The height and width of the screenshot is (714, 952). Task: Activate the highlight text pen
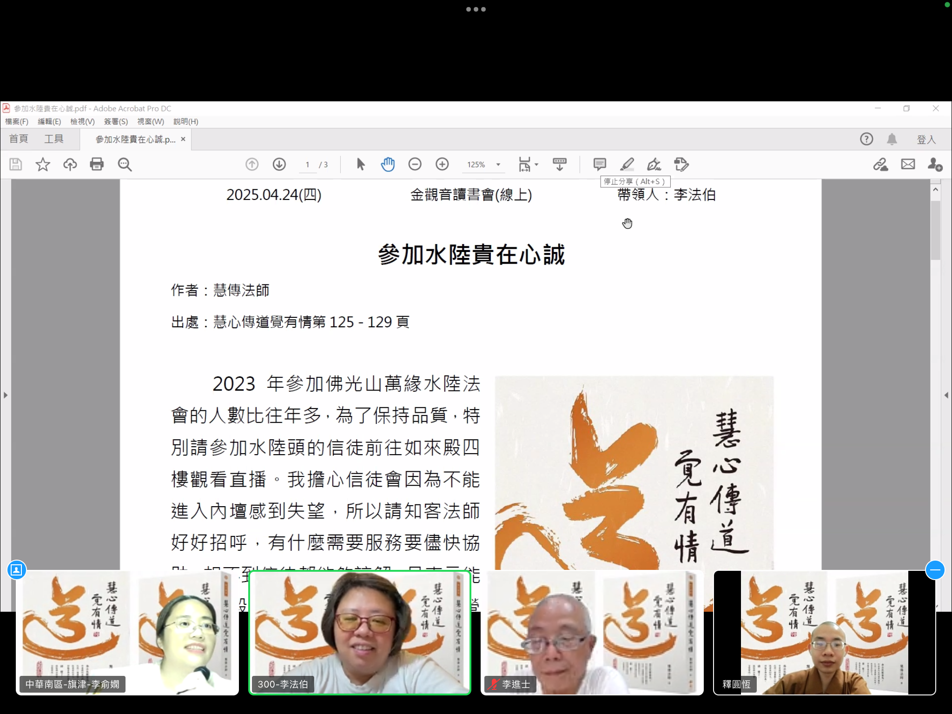coord(627,164)
